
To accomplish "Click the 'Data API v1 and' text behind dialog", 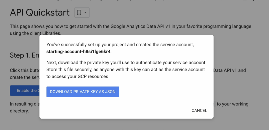I will [230, 70].
